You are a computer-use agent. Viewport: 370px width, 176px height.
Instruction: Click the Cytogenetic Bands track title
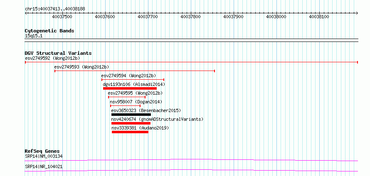(x=49, y=31)
